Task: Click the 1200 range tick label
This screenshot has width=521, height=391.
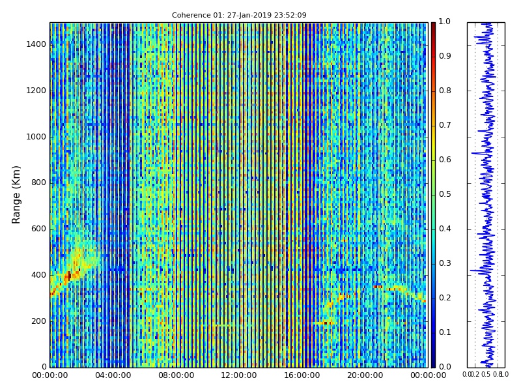Action: [x=36, y=91]
